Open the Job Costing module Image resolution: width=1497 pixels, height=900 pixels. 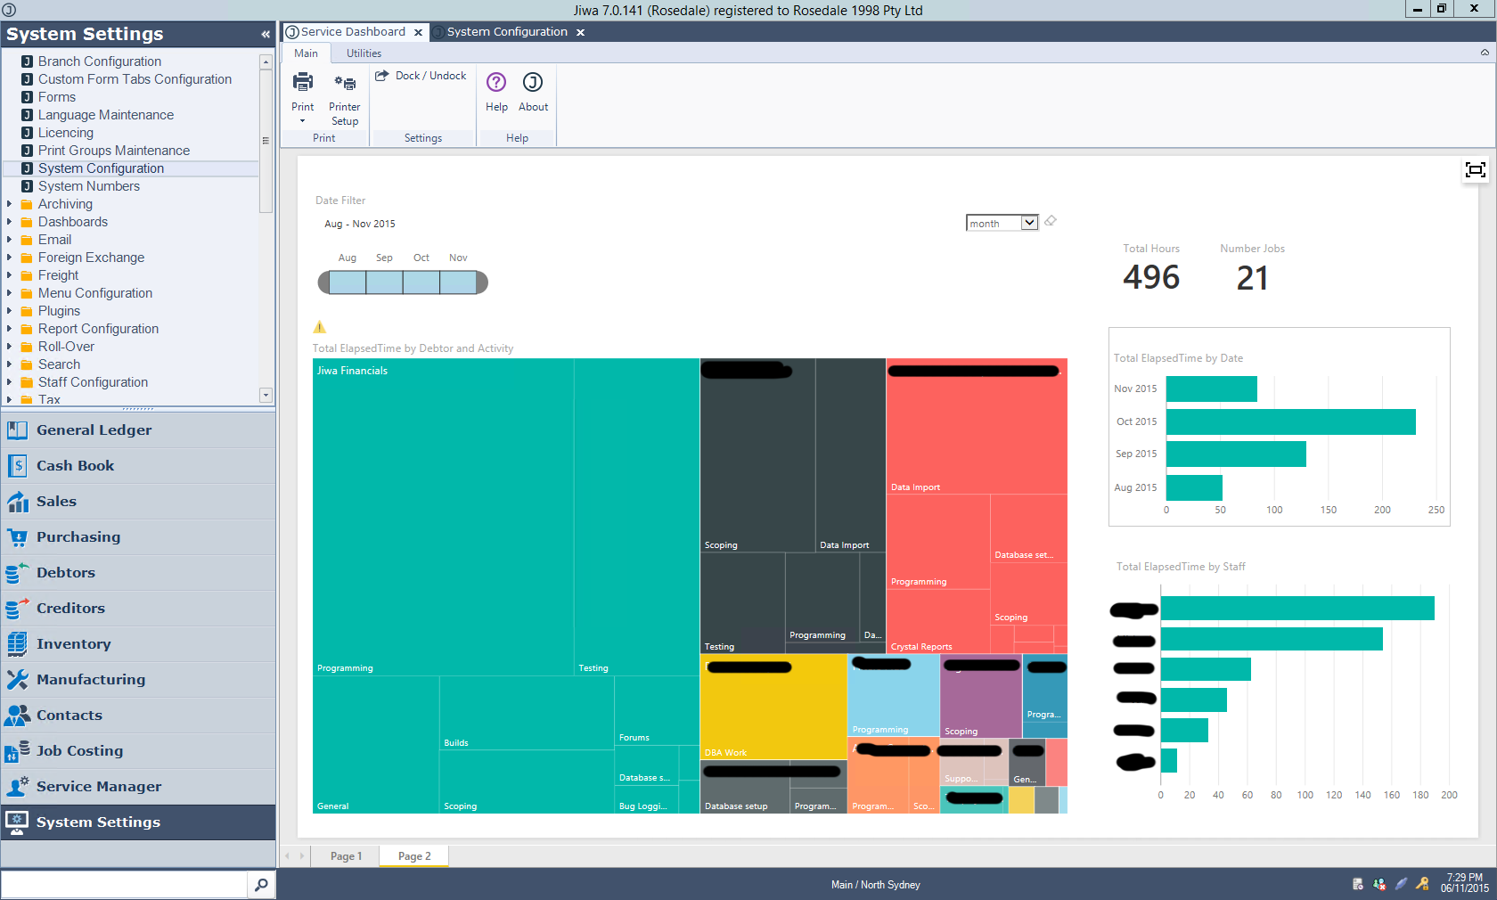79,751
